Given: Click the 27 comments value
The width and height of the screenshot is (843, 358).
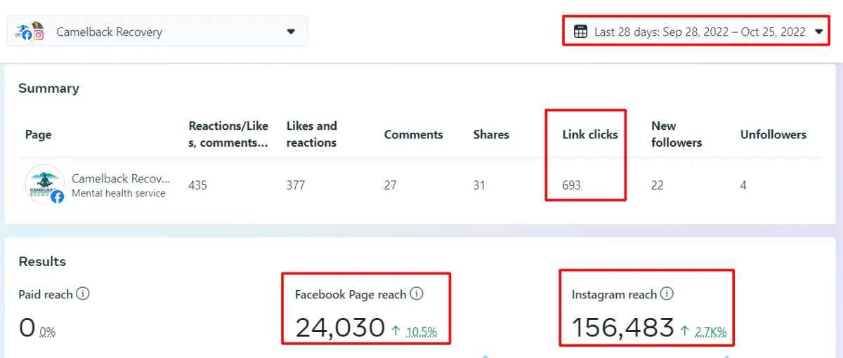Looking at the screenshot, I should (x=390, y=185).
